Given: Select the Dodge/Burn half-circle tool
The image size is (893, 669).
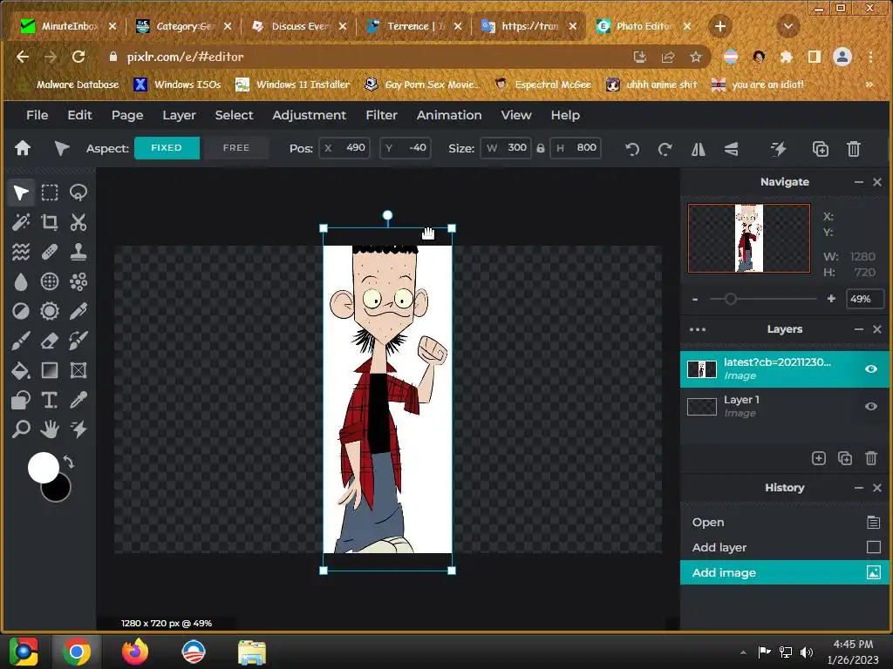Looking at the screenshot, I should pyautogui.click(x=21, y=311).
